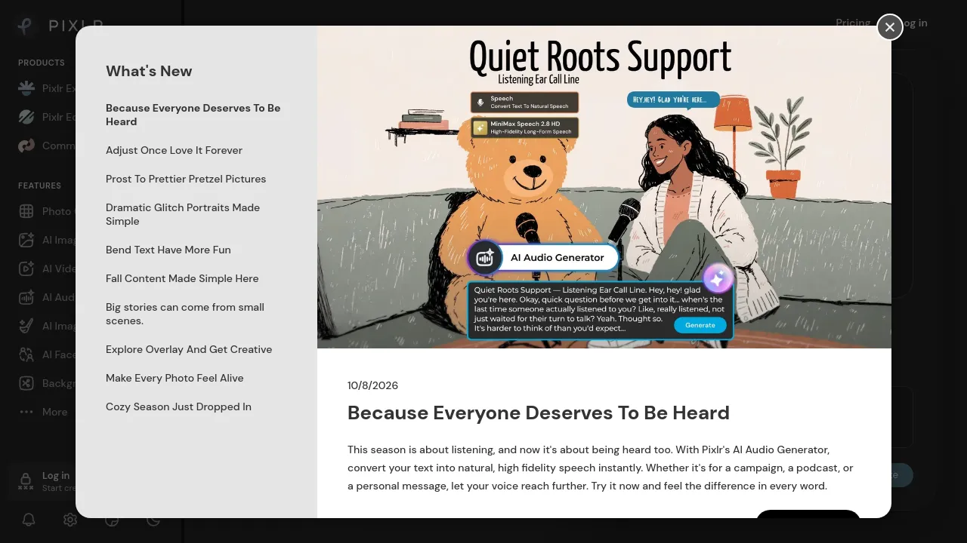
Task: Click the 'FEATURES' sidebar section label
Action: tap(39, 186)
